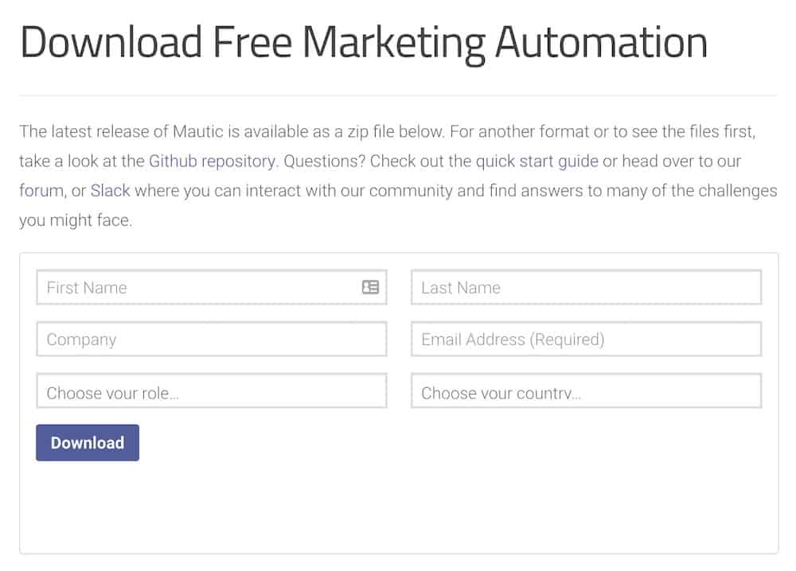The image size is (796, 571).
Task: Click the 'zip file' phrase in the description
Action: [371, 132]
